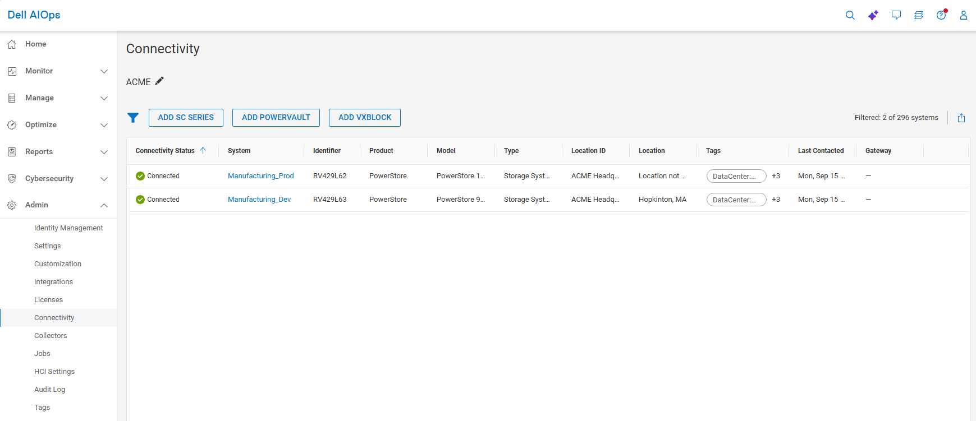Viewport: 976px width, 421px height.
Task: Open the feedback chat icon
Action: [x=896, y=15]
